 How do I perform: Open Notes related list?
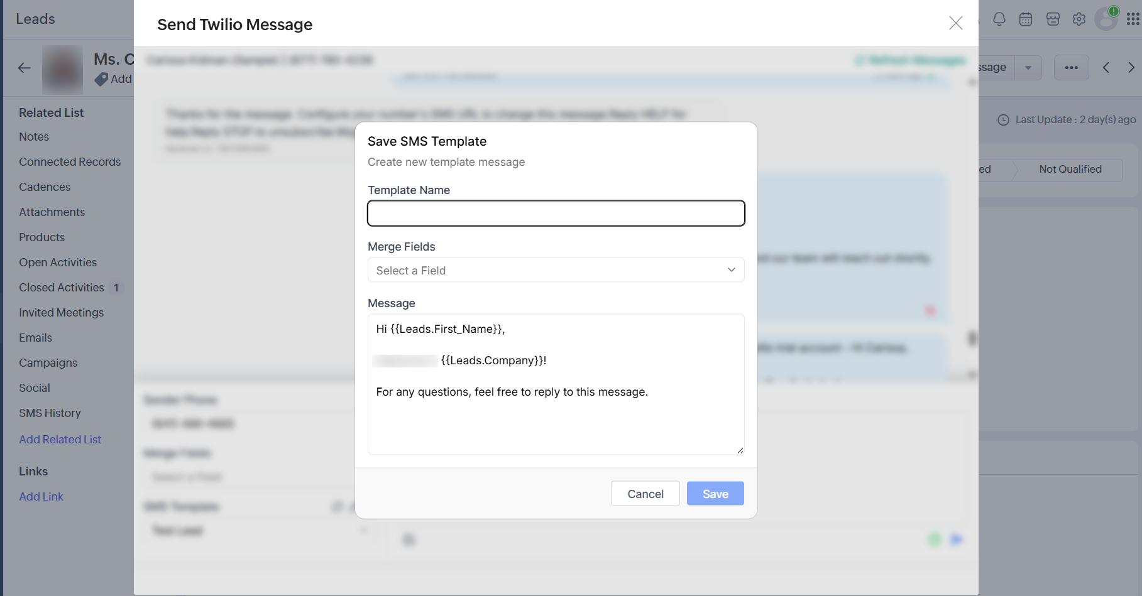click(34, 137)
